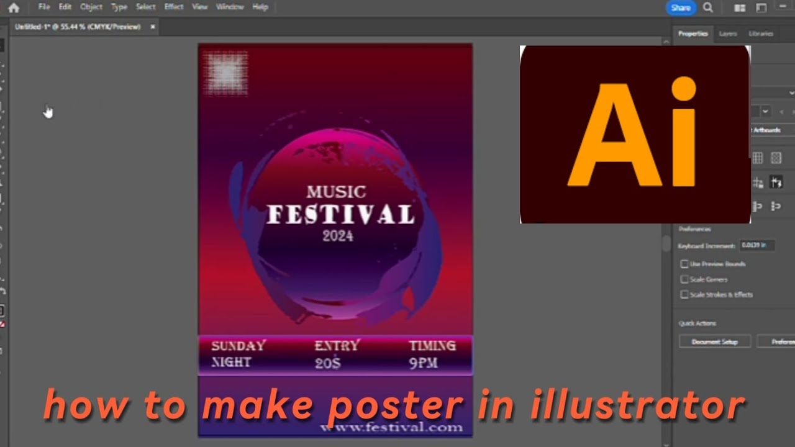Select the 2024 text on poster

337,236
